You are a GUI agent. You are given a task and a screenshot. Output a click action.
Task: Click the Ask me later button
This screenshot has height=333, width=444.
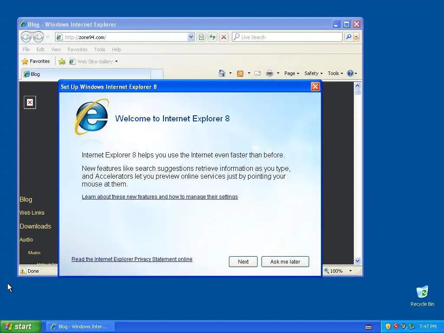click(285, 261)
